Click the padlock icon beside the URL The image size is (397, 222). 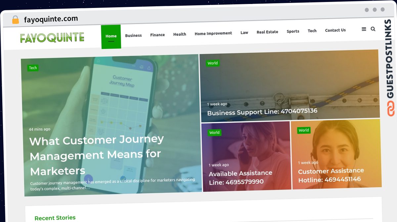(x=16, y=20)
